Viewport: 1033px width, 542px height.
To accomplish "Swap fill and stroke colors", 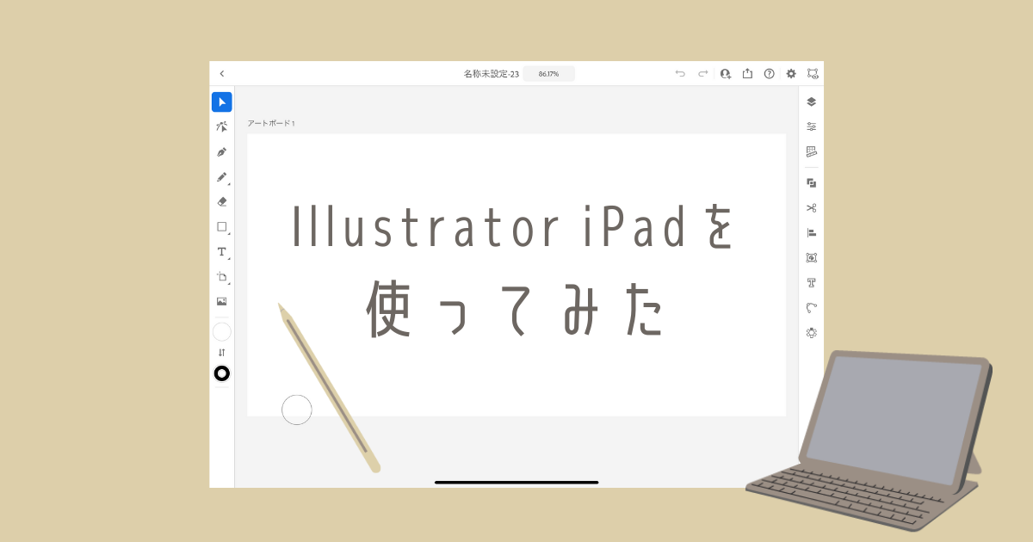I will tap(222, 353).
